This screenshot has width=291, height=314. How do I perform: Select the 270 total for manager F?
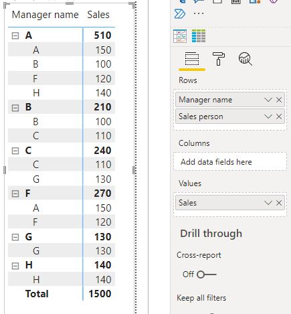coord(102,193)
